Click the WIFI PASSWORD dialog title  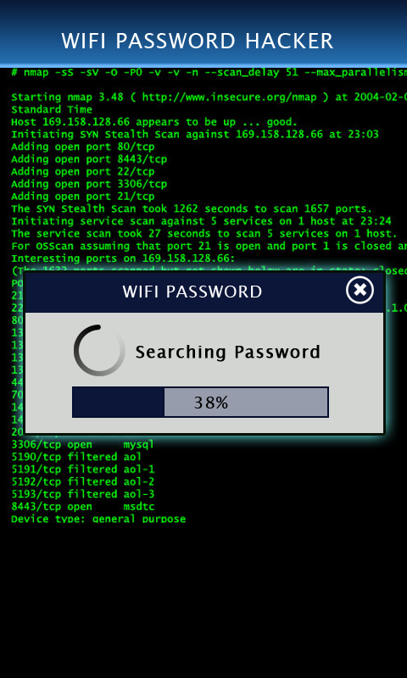192,292
